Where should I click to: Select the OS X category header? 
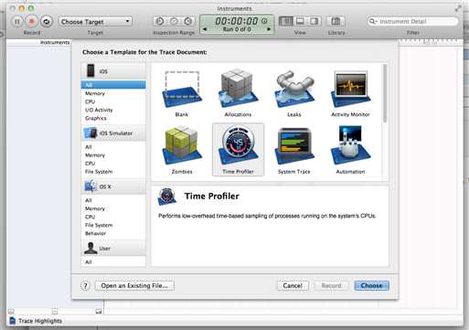tap(113, 186)
